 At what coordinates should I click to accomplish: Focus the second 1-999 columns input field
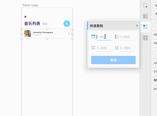point(128,37)
